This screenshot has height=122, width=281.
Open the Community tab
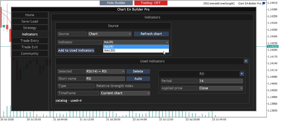pos(30,54)
